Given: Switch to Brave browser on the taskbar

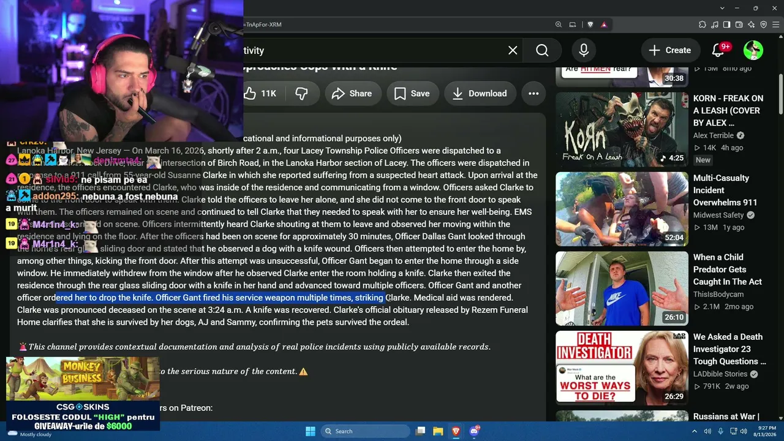Looking at the screenshot, I should click(x=456, y=431).
